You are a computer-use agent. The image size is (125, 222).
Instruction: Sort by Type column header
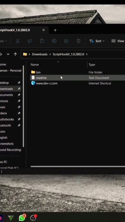click(x=92, y=65)
